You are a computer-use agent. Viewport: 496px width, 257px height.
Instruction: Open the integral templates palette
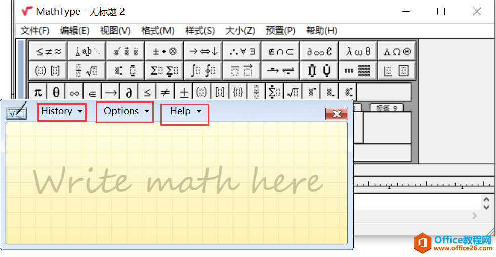[203, 70]
